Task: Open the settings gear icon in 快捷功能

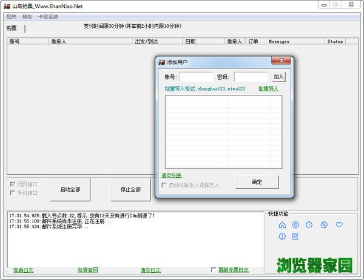Action: [296, 225]
